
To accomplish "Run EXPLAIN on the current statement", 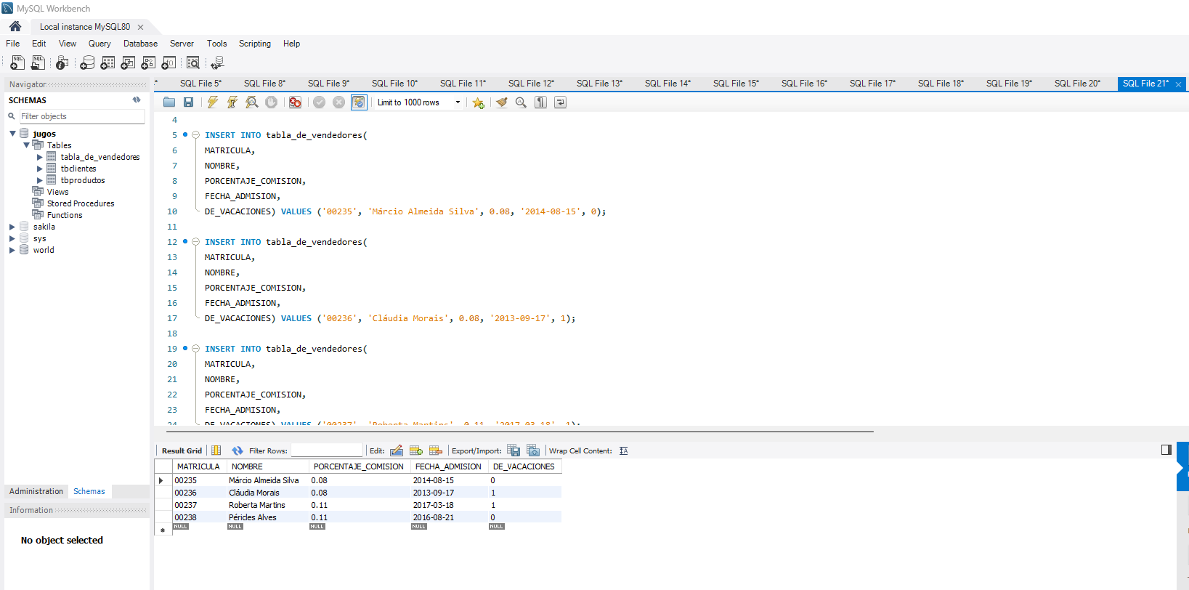I will click(251, 102).
